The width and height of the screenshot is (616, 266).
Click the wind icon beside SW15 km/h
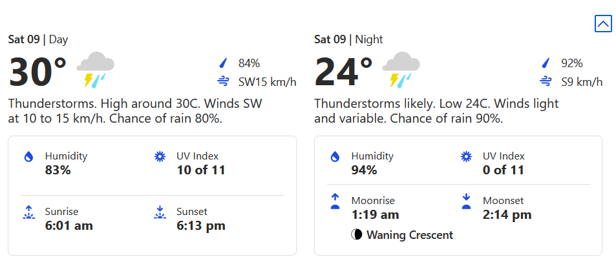pos(224,81)
